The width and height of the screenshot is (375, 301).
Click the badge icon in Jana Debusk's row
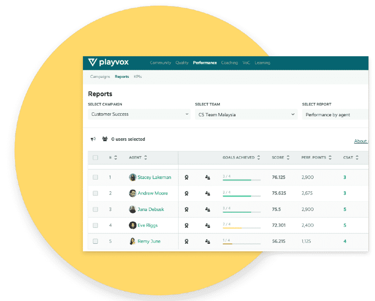[x=187, y=210]
